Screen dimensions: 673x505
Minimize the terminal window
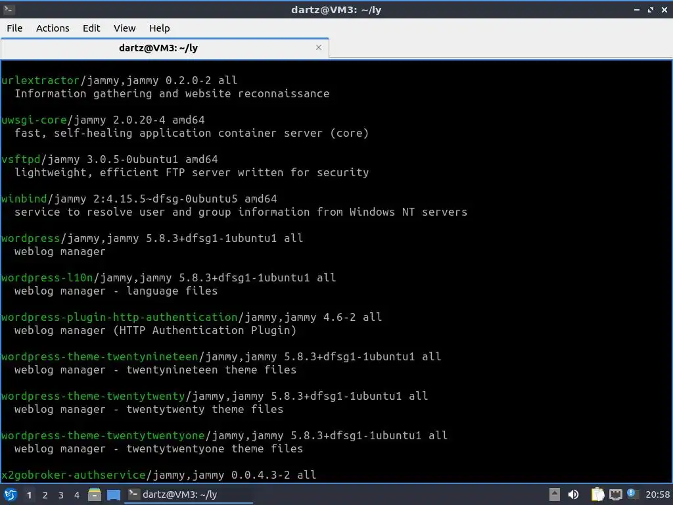636,9
